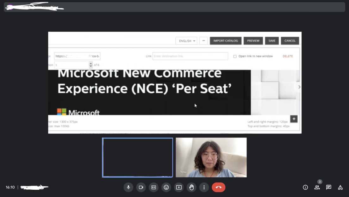Click the 16:10 meeting time

[x=10, y=187]
